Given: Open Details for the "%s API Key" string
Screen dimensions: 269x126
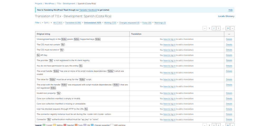Looking at the screenshot, I should pyautogui.click(x=229, y=55).
